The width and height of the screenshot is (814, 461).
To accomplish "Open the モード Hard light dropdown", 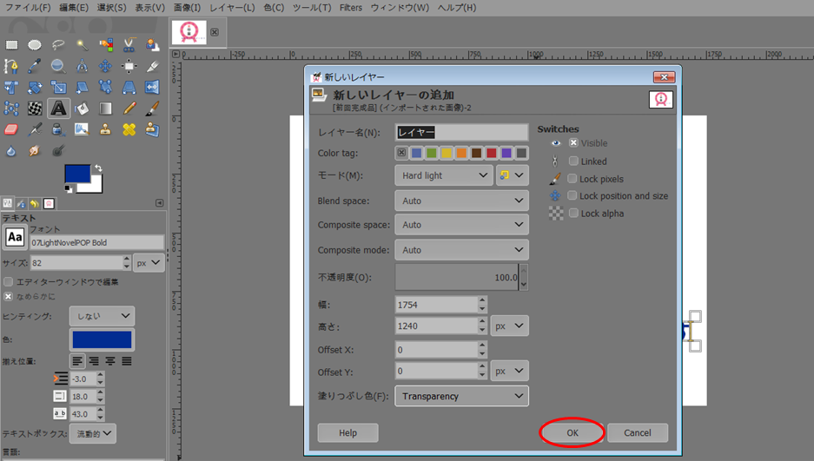I will pos(445,175).
